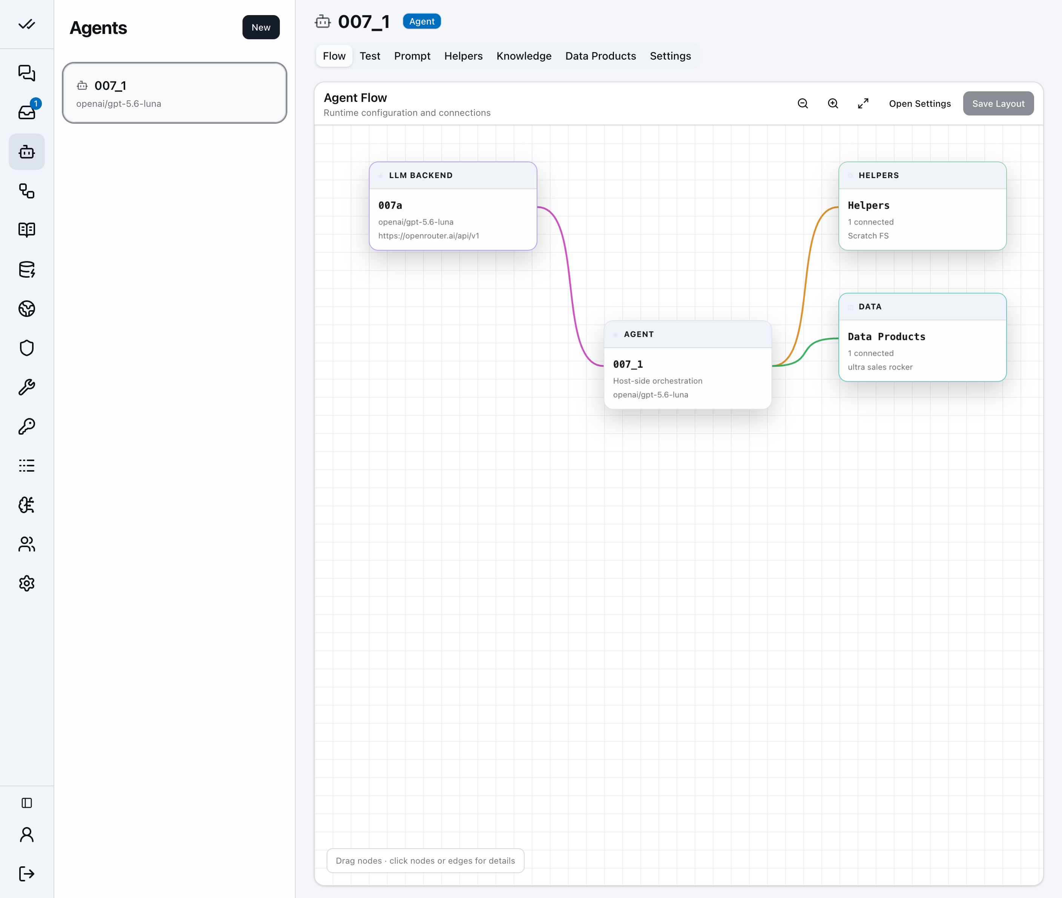The width and height of the screenshot is (1062, 898).
Task: Select the 007_1 agent card in list
Action: click(175, 93)
